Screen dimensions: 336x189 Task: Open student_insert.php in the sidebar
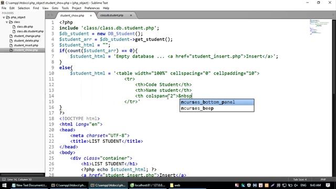(x=26, y=46)
